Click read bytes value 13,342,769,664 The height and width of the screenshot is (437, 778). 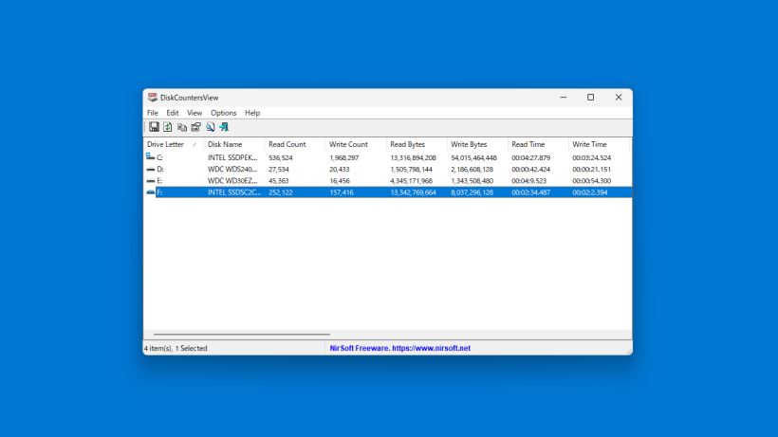coord(413,192)
